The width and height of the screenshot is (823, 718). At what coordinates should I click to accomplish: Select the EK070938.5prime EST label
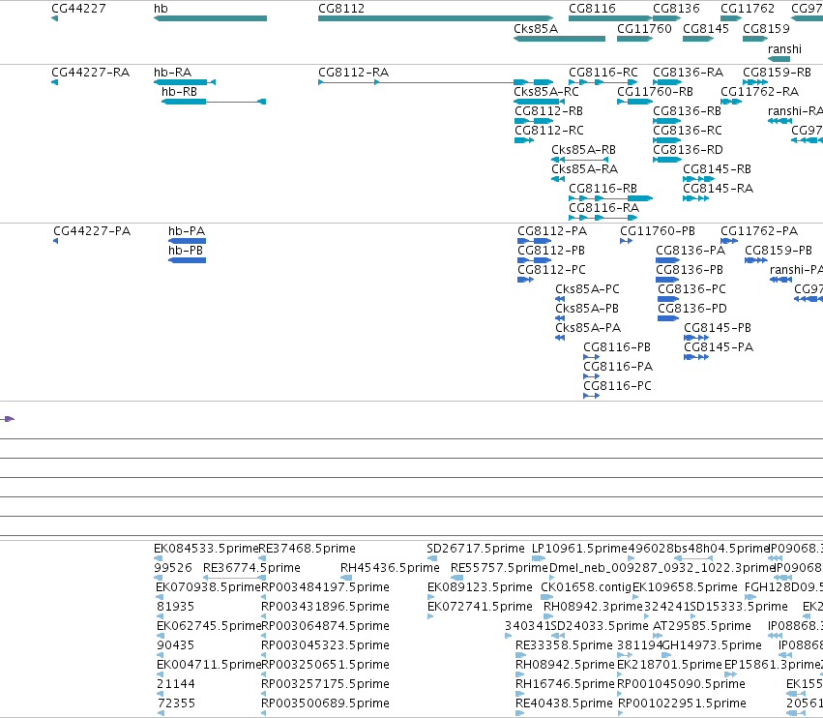coord(208,587)
